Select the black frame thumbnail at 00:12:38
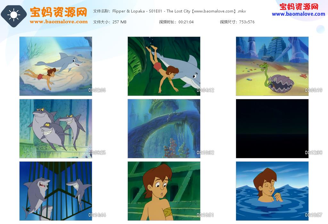The image size is (328, 224). coord(272,129)
